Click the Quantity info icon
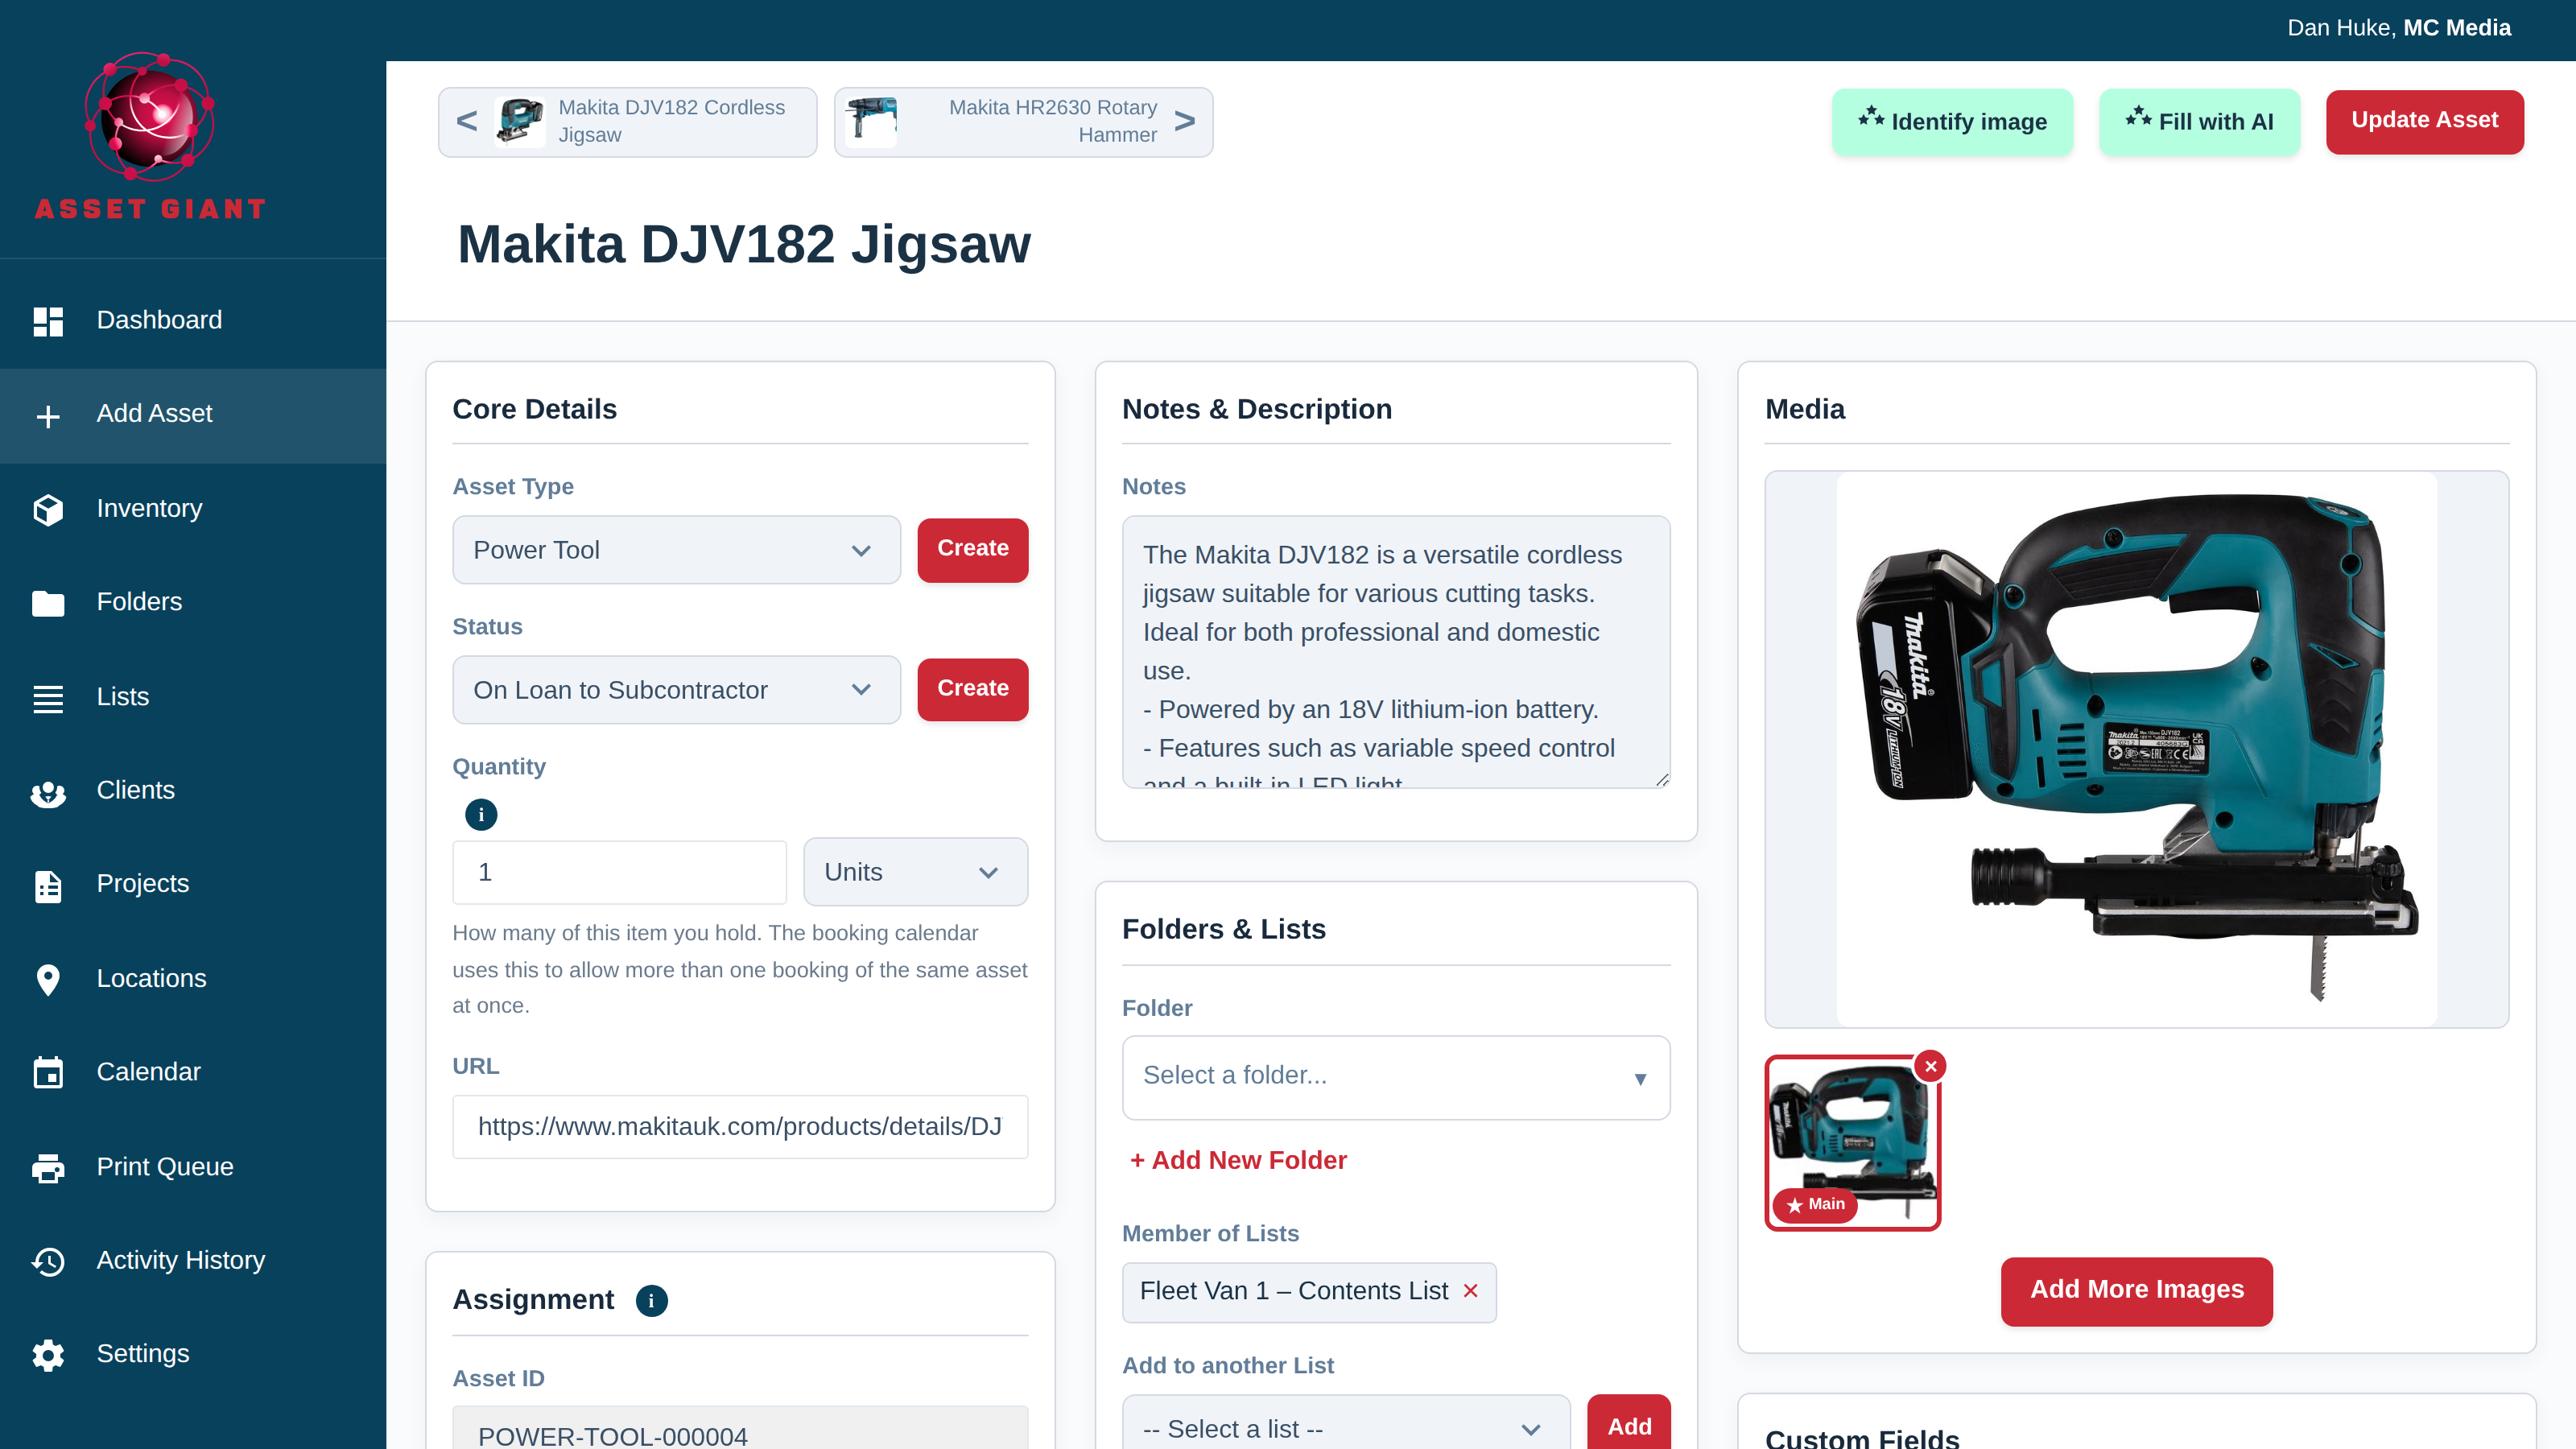The height and width of the screenshot is (1449, 2576). pyautogui.click(x=481, y=814)
